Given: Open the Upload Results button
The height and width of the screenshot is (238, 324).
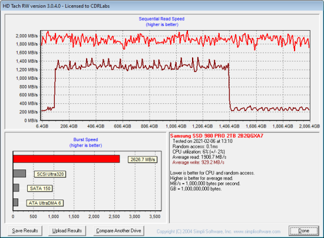Looking at the screenshot, I should pyautogui.click(x=67, y=231).
